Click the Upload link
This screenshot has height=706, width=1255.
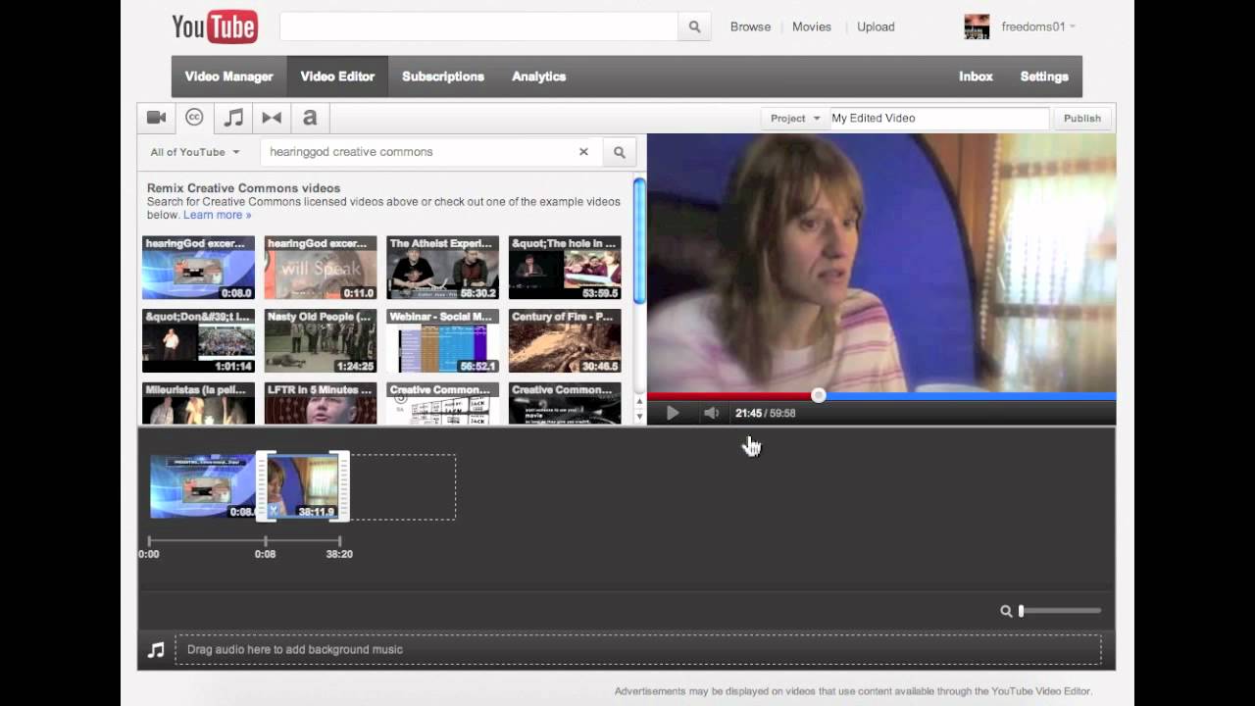pos(876,26)
